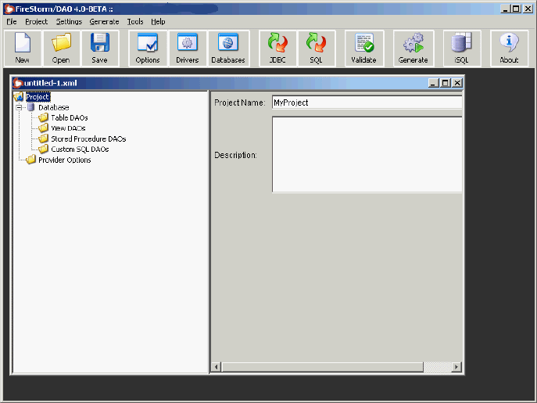Viewport: 537px width, 403px height.
Task: Open the Generate menu
Action: (104, 22)
